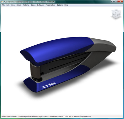The image size is (124, 119).
Task: Click the status bar selection hint text
Action: coord(46,116)
